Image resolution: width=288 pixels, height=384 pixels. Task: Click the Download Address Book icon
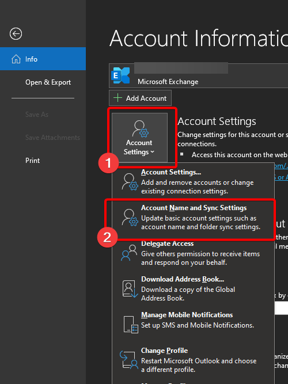point(130,289)
